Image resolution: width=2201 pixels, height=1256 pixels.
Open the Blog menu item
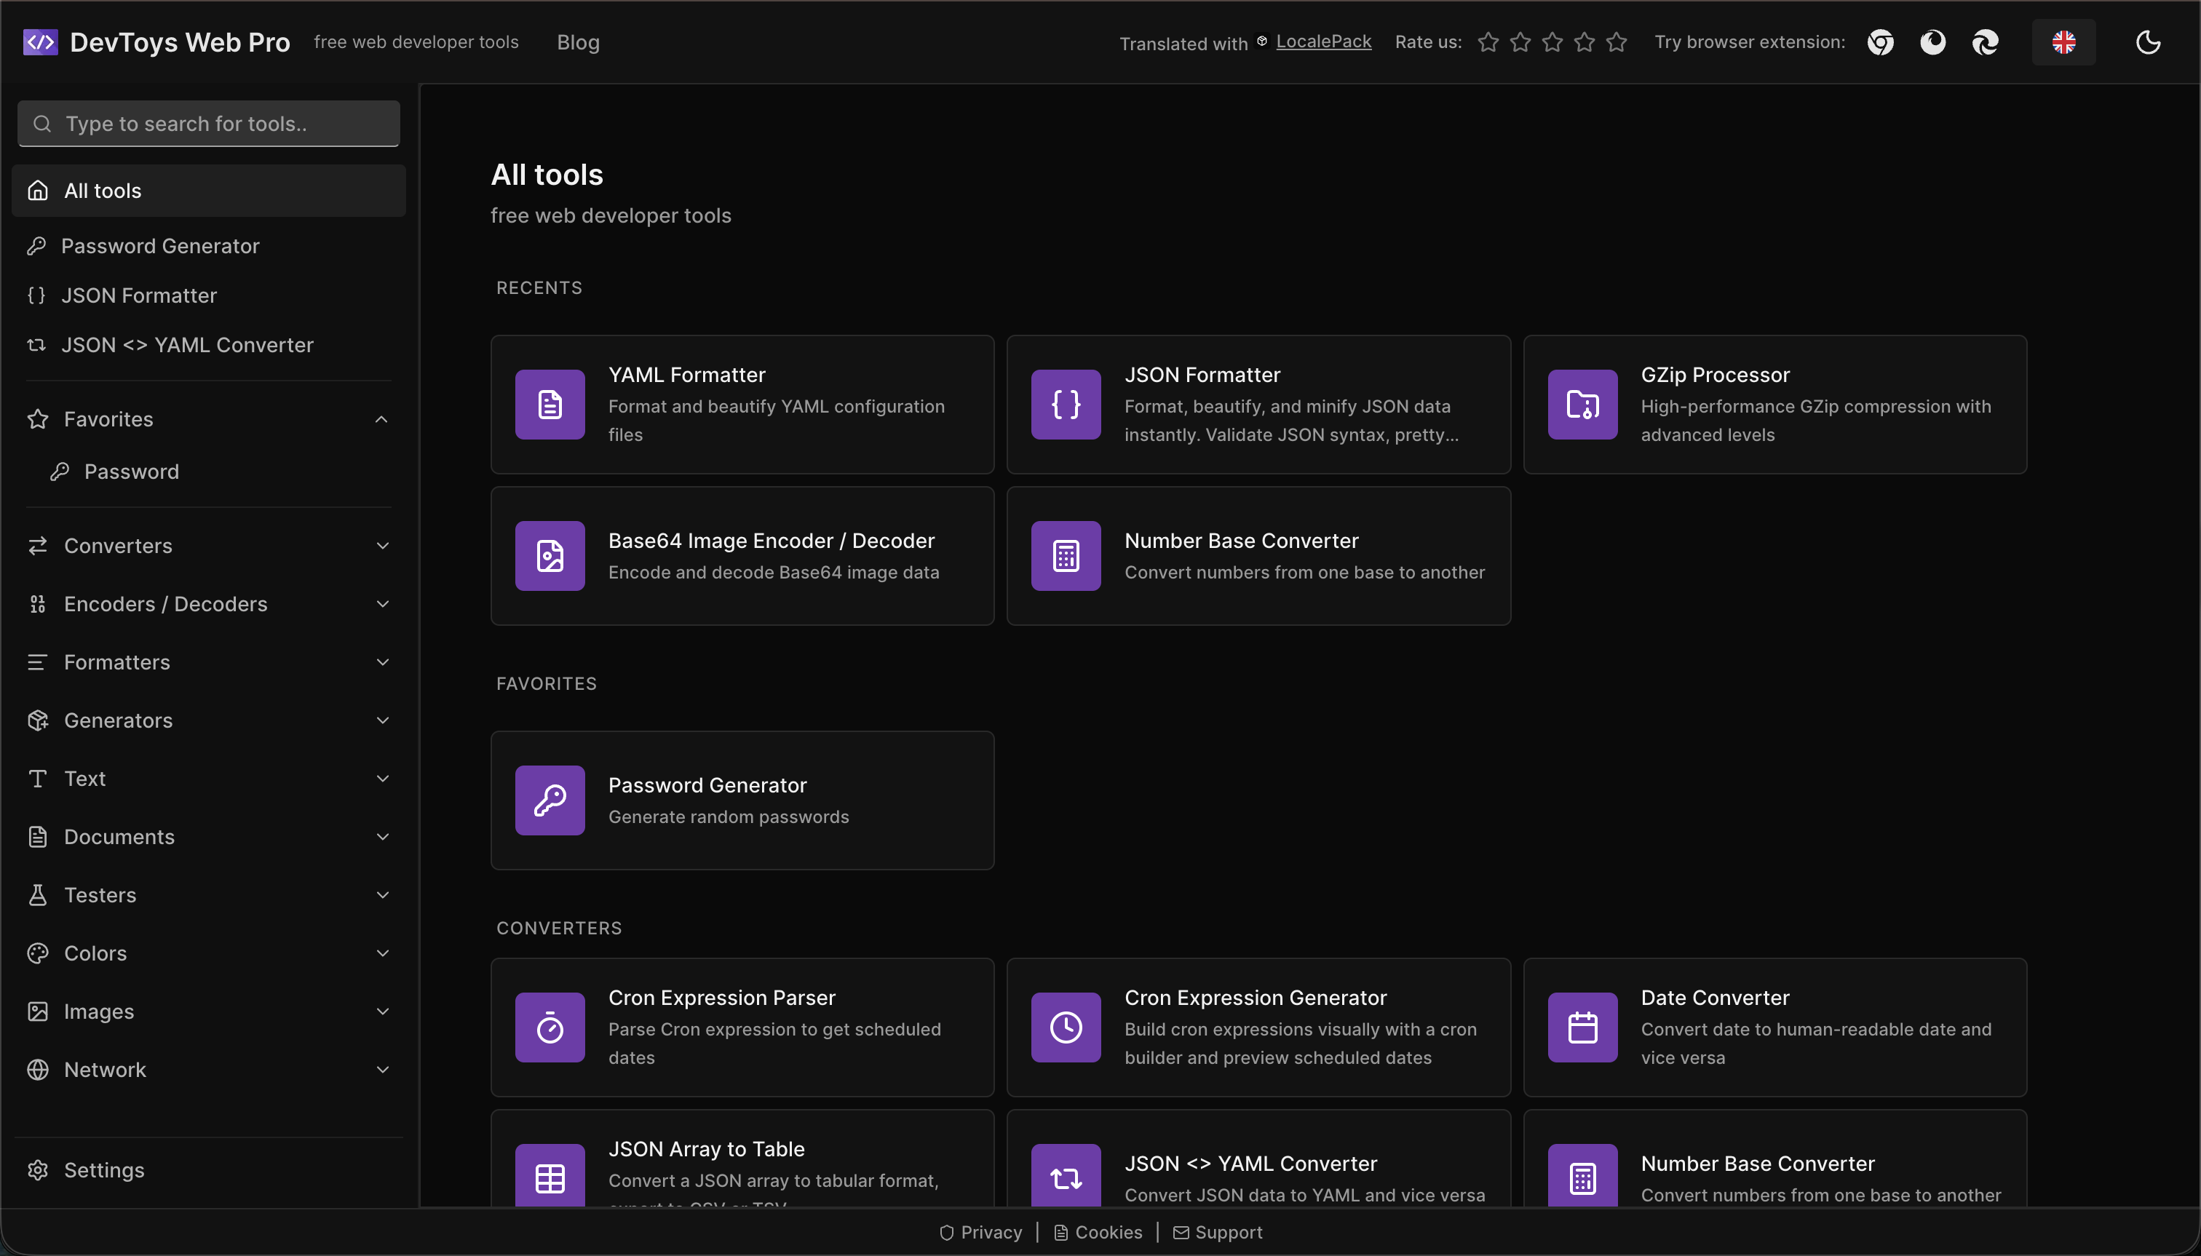[x=578, y=42]
